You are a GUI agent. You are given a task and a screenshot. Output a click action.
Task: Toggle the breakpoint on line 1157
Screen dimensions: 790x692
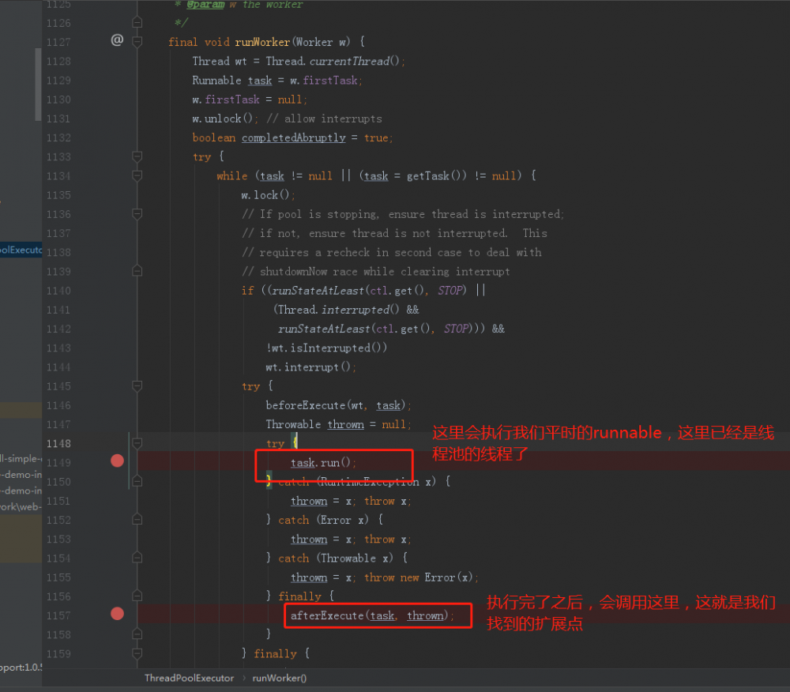(x=118, y=614)
